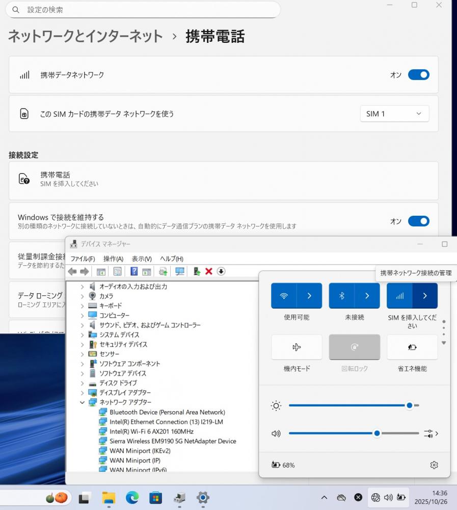Click the red X uninstall device icon
This screenshot has height=510, width=457.
208,271
